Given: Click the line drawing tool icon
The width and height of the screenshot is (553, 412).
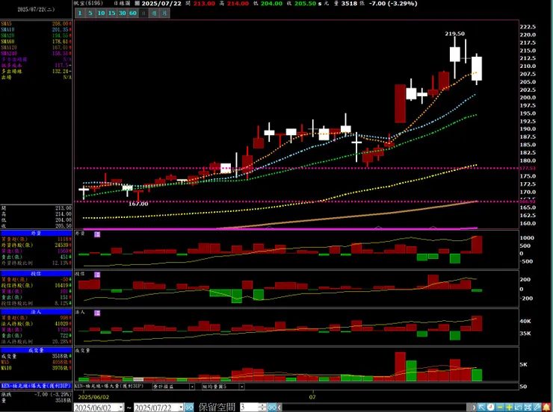Looking at the screenshot, I should (x=518, y=407).
